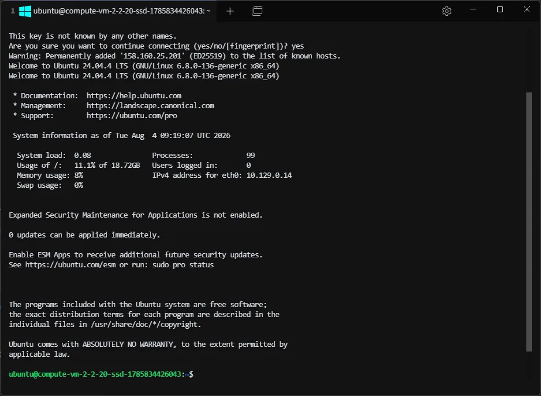The height and width of the screenshot is (396, 541).
Task: Minimize the terminal window
Action: pyautogui.click(x=473, y=9)
